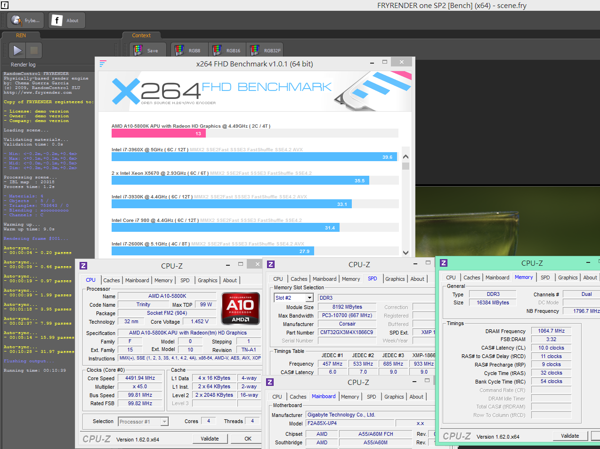
Task: Open Processor #1 selection dropdown
Action: coord(143,422)
